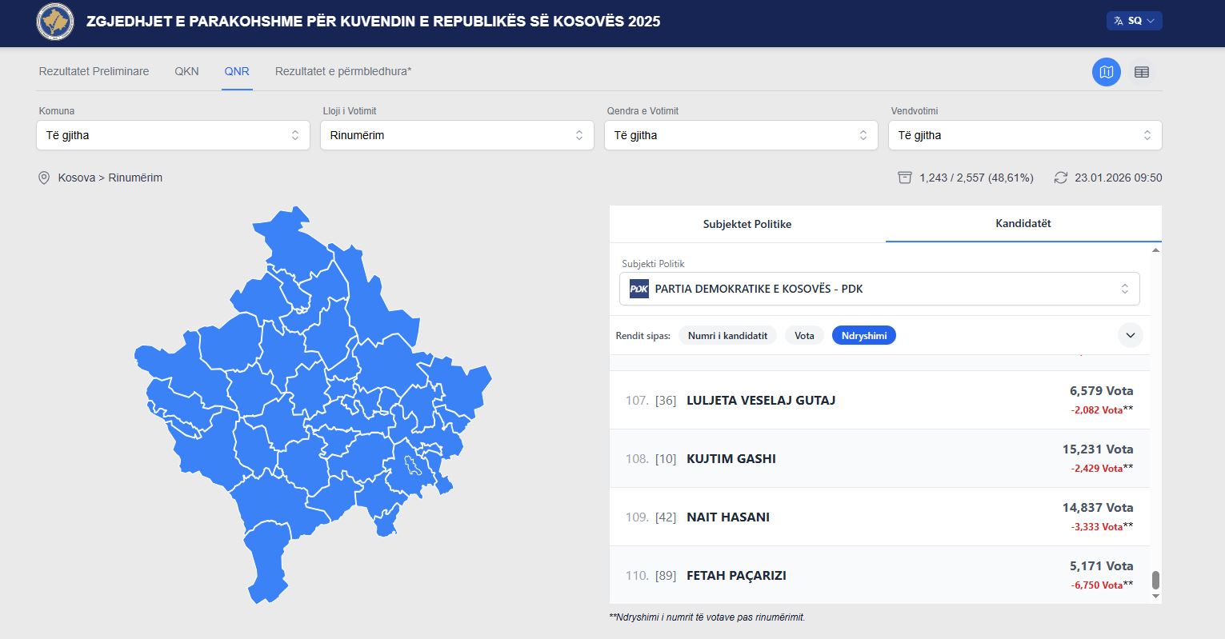
Task: Click the PDK party logo
Action: (x=639, y=289)
